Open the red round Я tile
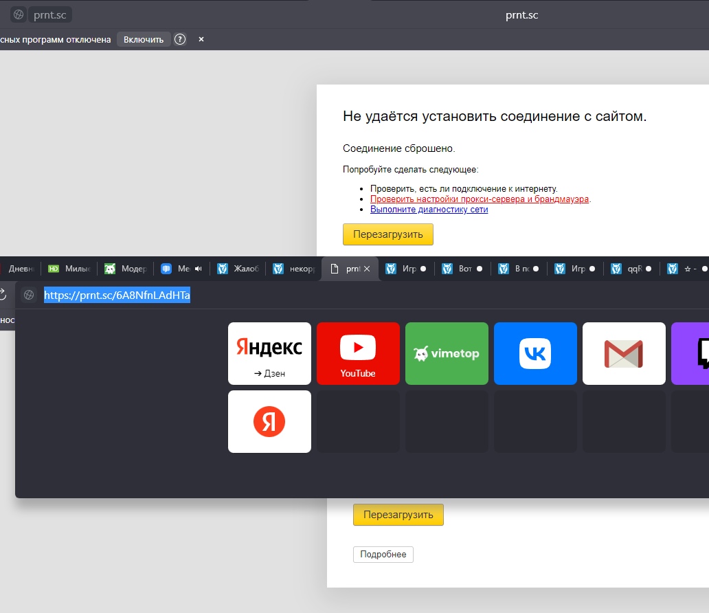Viewport: 709px width, 613px height. coord(269,421)
